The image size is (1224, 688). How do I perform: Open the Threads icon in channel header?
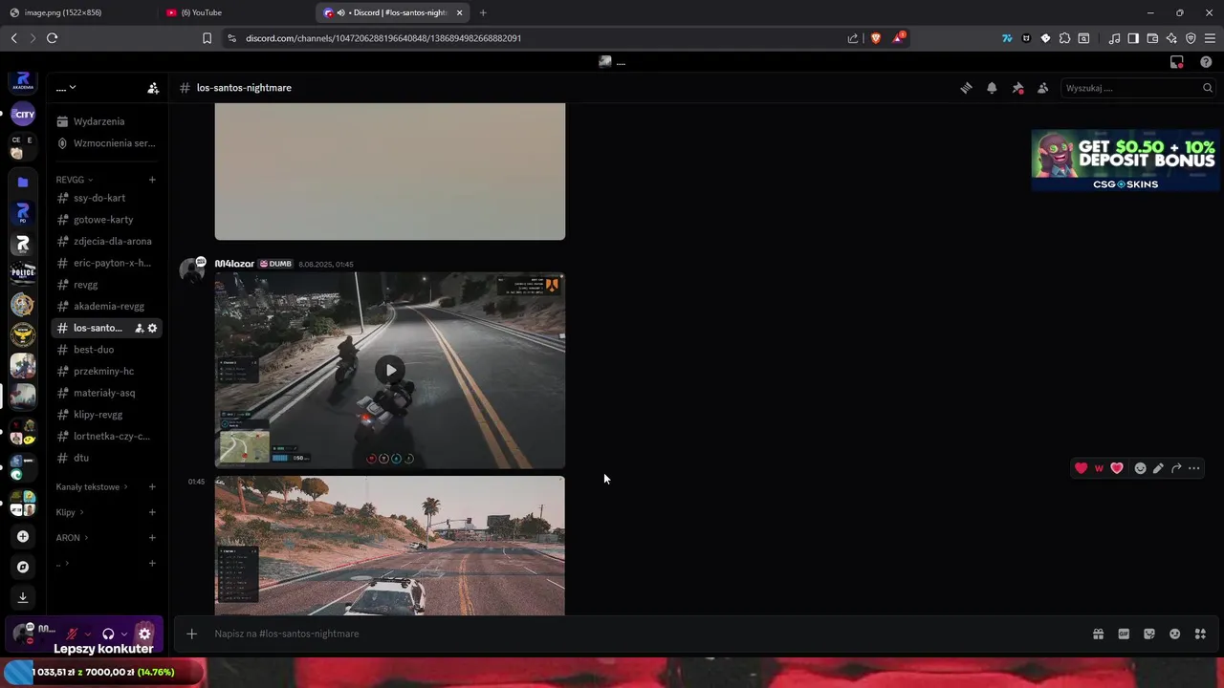966,88
